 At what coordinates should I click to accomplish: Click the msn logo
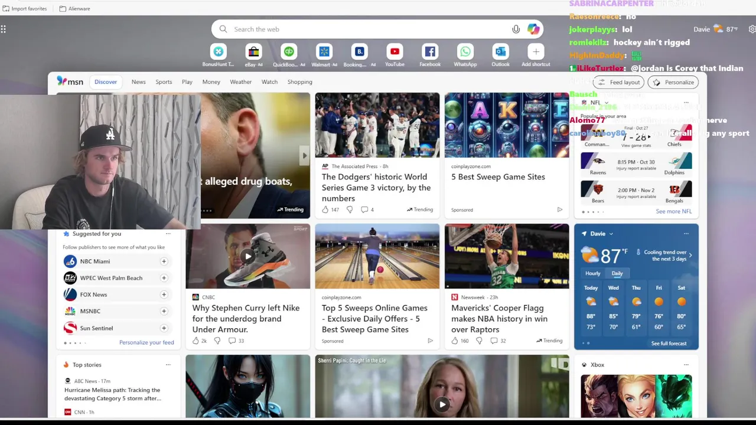(70, 81)
